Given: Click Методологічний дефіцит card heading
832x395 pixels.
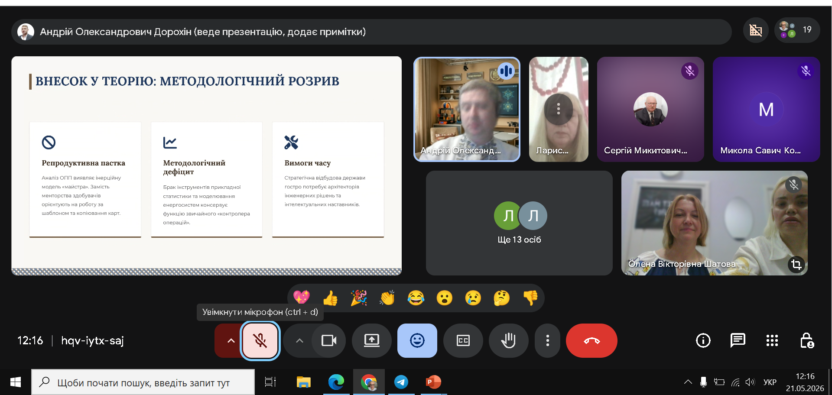Looking at the screenshot, I should click(194, 167).
